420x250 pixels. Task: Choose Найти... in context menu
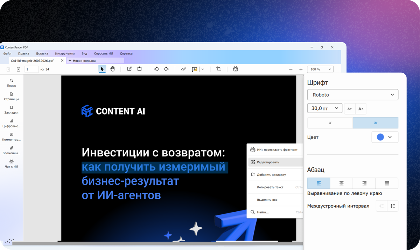tap(275, 212)
